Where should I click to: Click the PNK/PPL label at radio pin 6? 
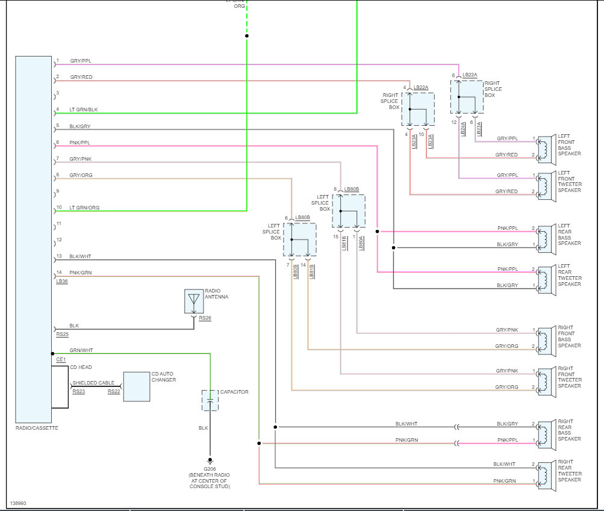[79, 143]
